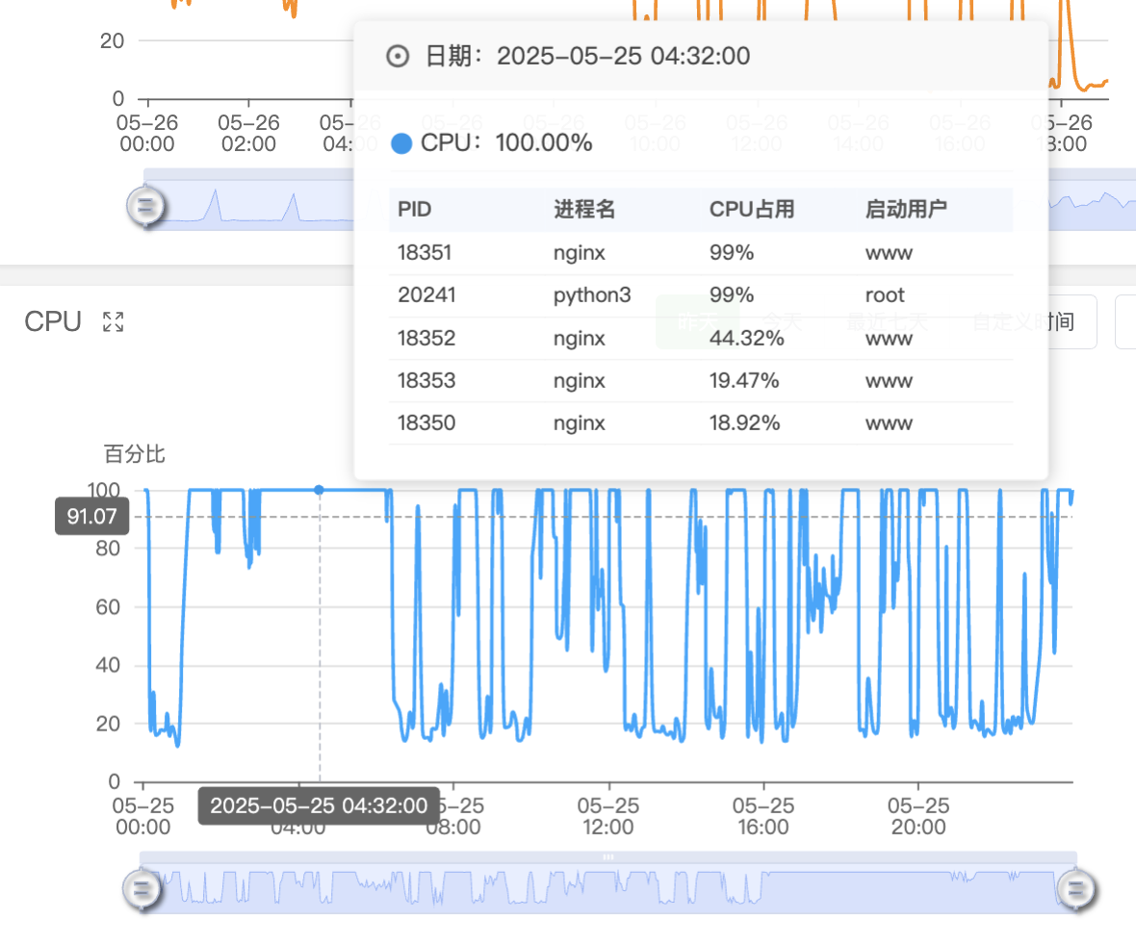Click PID 20241 in the process table
This screenshot has height=945, width=1136.
426,294
